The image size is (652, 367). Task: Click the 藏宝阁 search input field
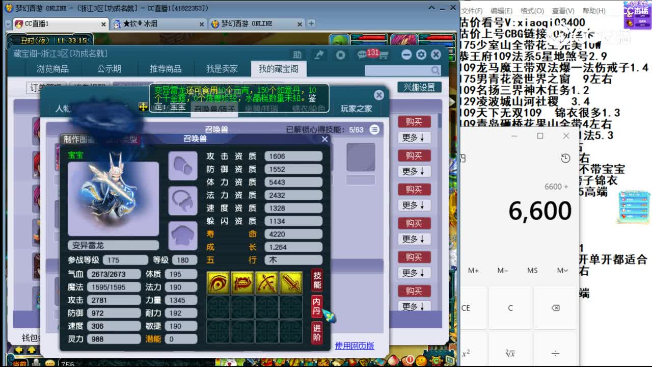[x=398, y=70]
